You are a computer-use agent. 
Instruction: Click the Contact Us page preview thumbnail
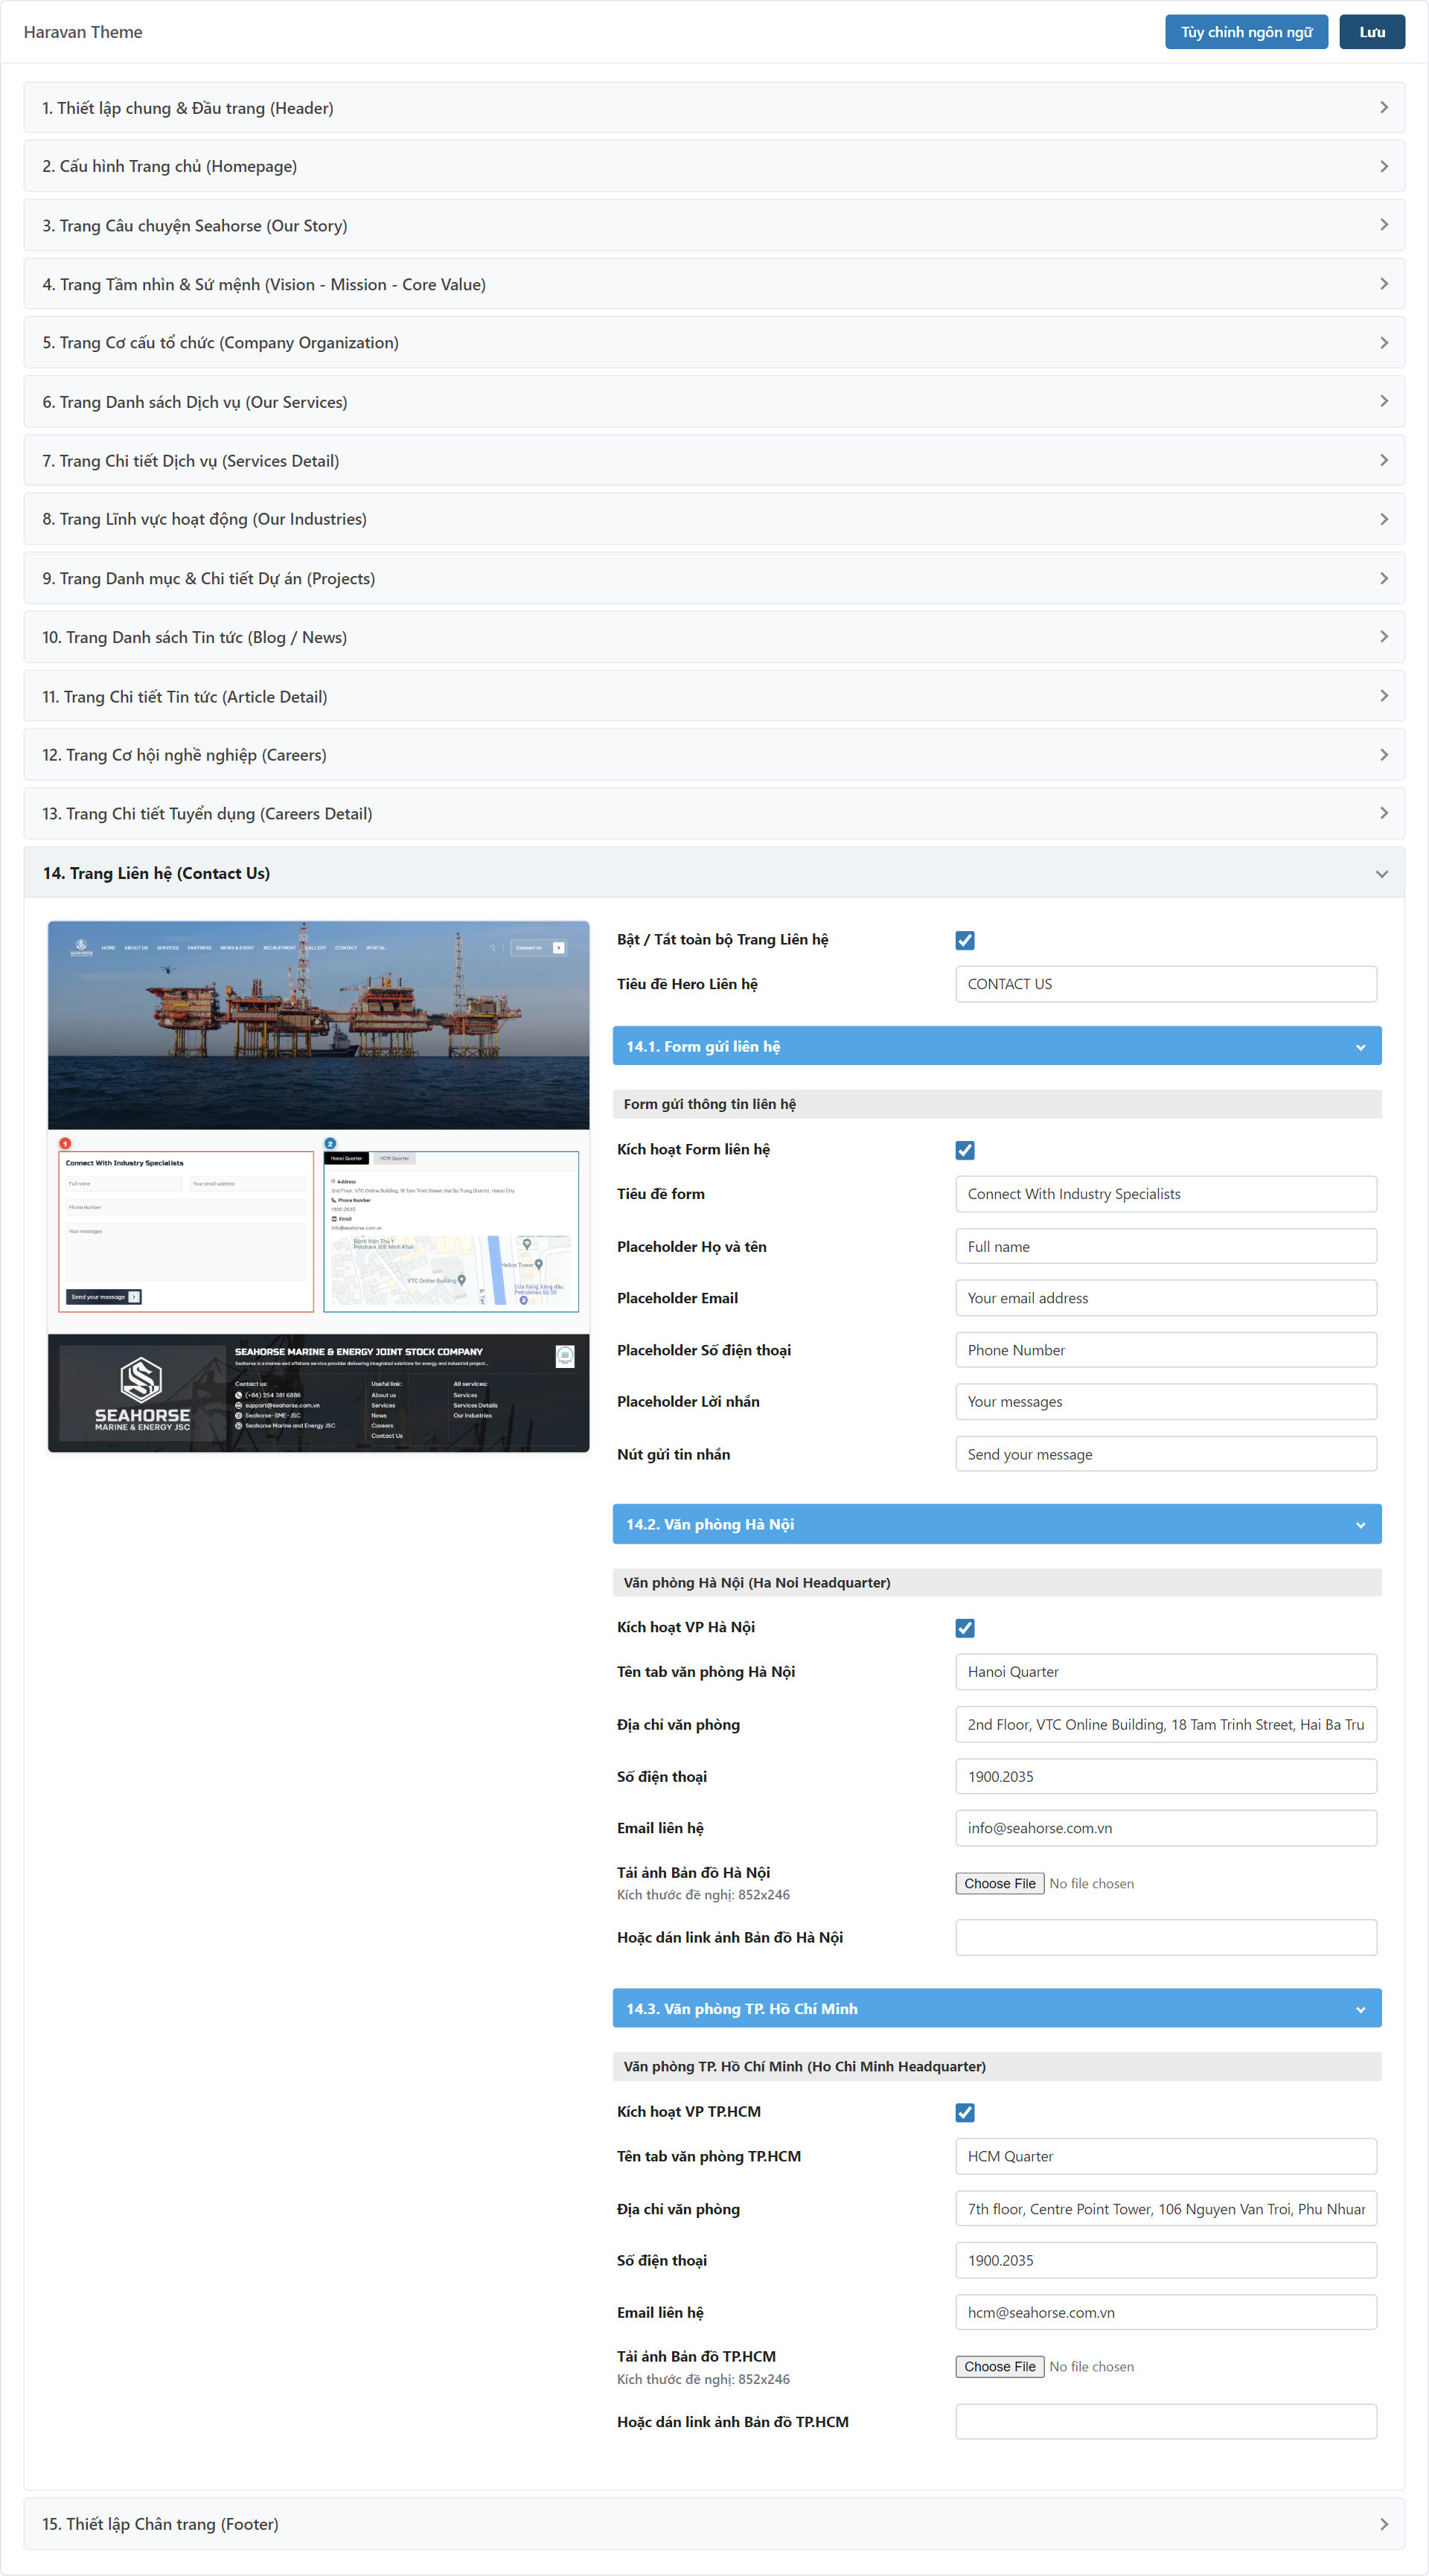[x=318, y=1187]
